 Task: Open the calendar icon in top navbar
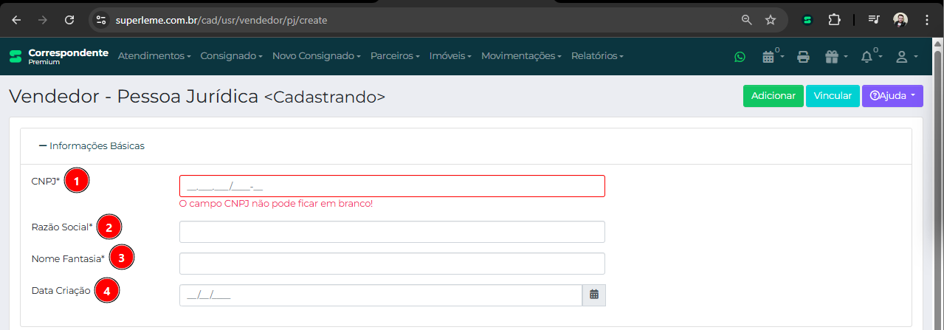point(771,56)
